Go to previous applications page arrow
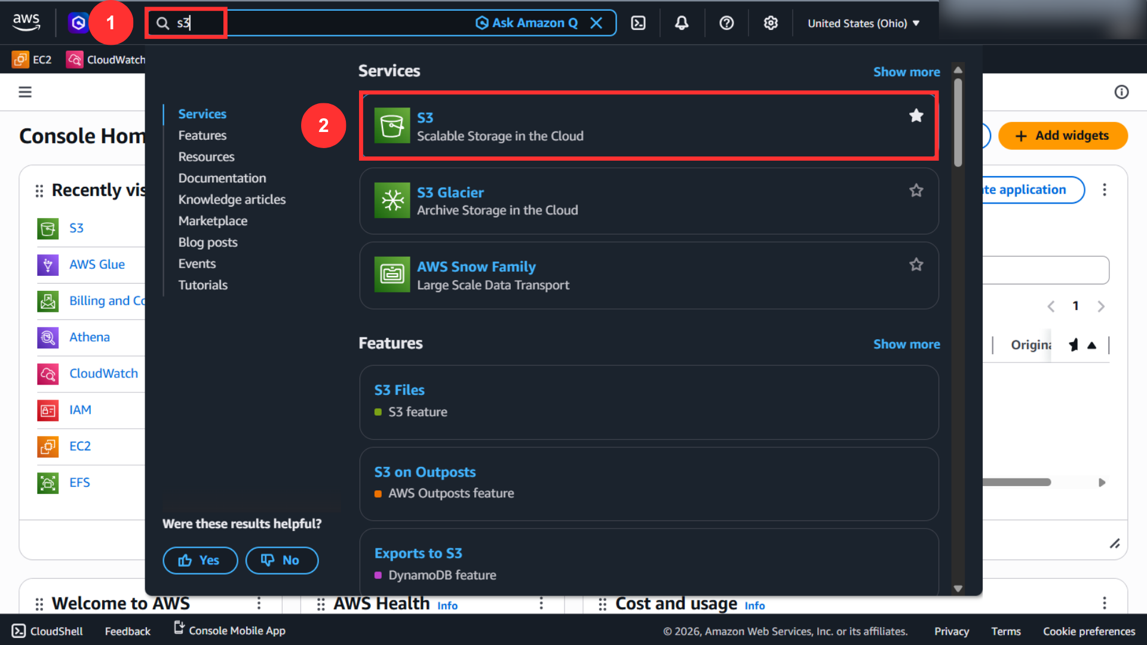This screenshot has width=1147, height=645. 1051,306
